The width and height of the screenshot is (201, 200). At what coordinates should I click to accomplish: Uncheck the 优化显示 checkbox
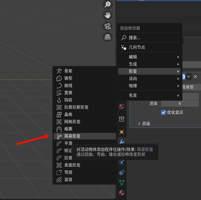(163, 112)
